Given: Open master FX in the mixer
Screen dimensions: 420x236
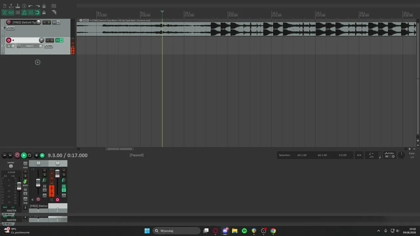Looking at the screenshot, I should pyautogui.click(x=25, y=190).
